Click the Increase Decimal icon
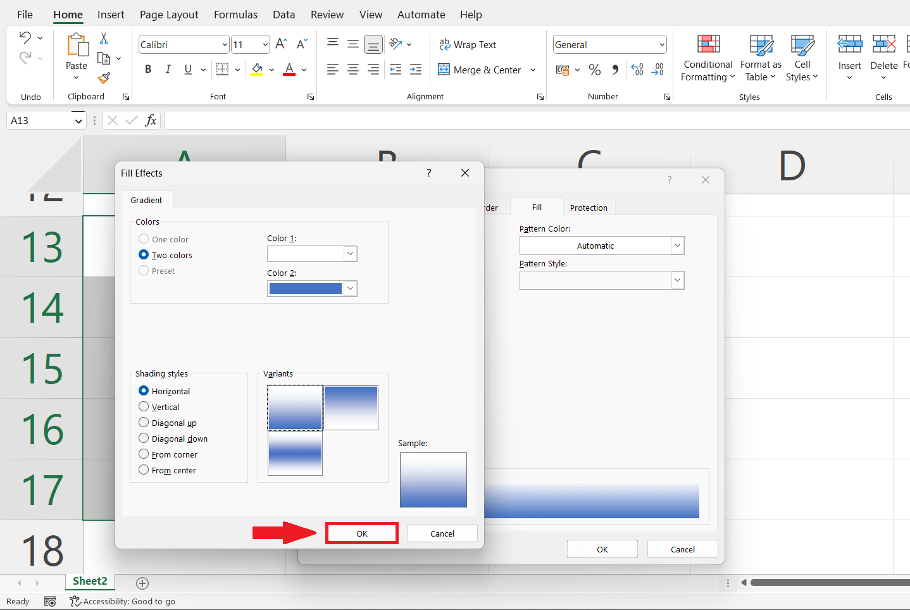This screenshot has height=610, width=910. [637, 70]
